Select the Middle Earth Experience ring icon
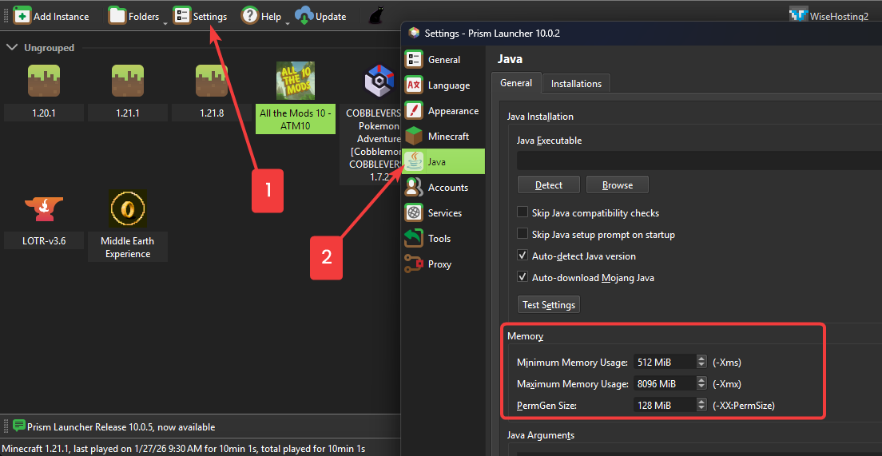 (x=128, y=208)
